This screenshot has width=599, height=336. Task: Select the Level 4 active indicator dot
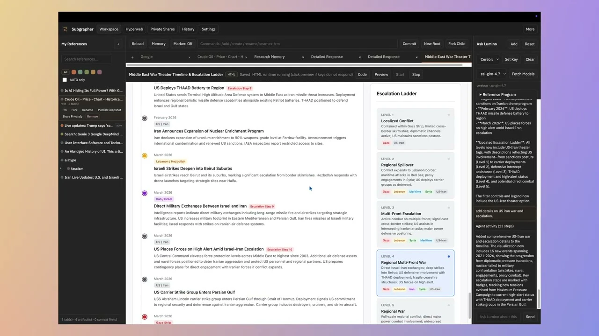click(448, 256)
